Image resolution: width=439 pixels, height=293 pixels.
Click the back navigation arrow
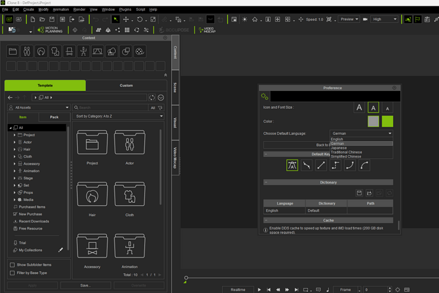10,98
